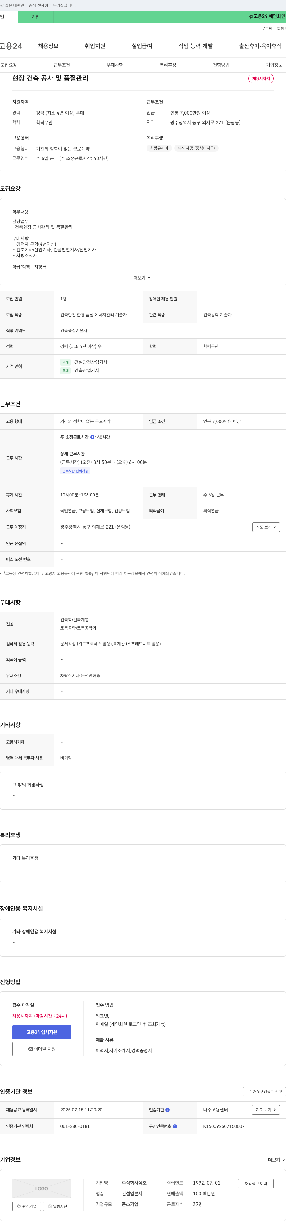
Task: Click info icon next to 인증기관
Action: coord(167,1110)
